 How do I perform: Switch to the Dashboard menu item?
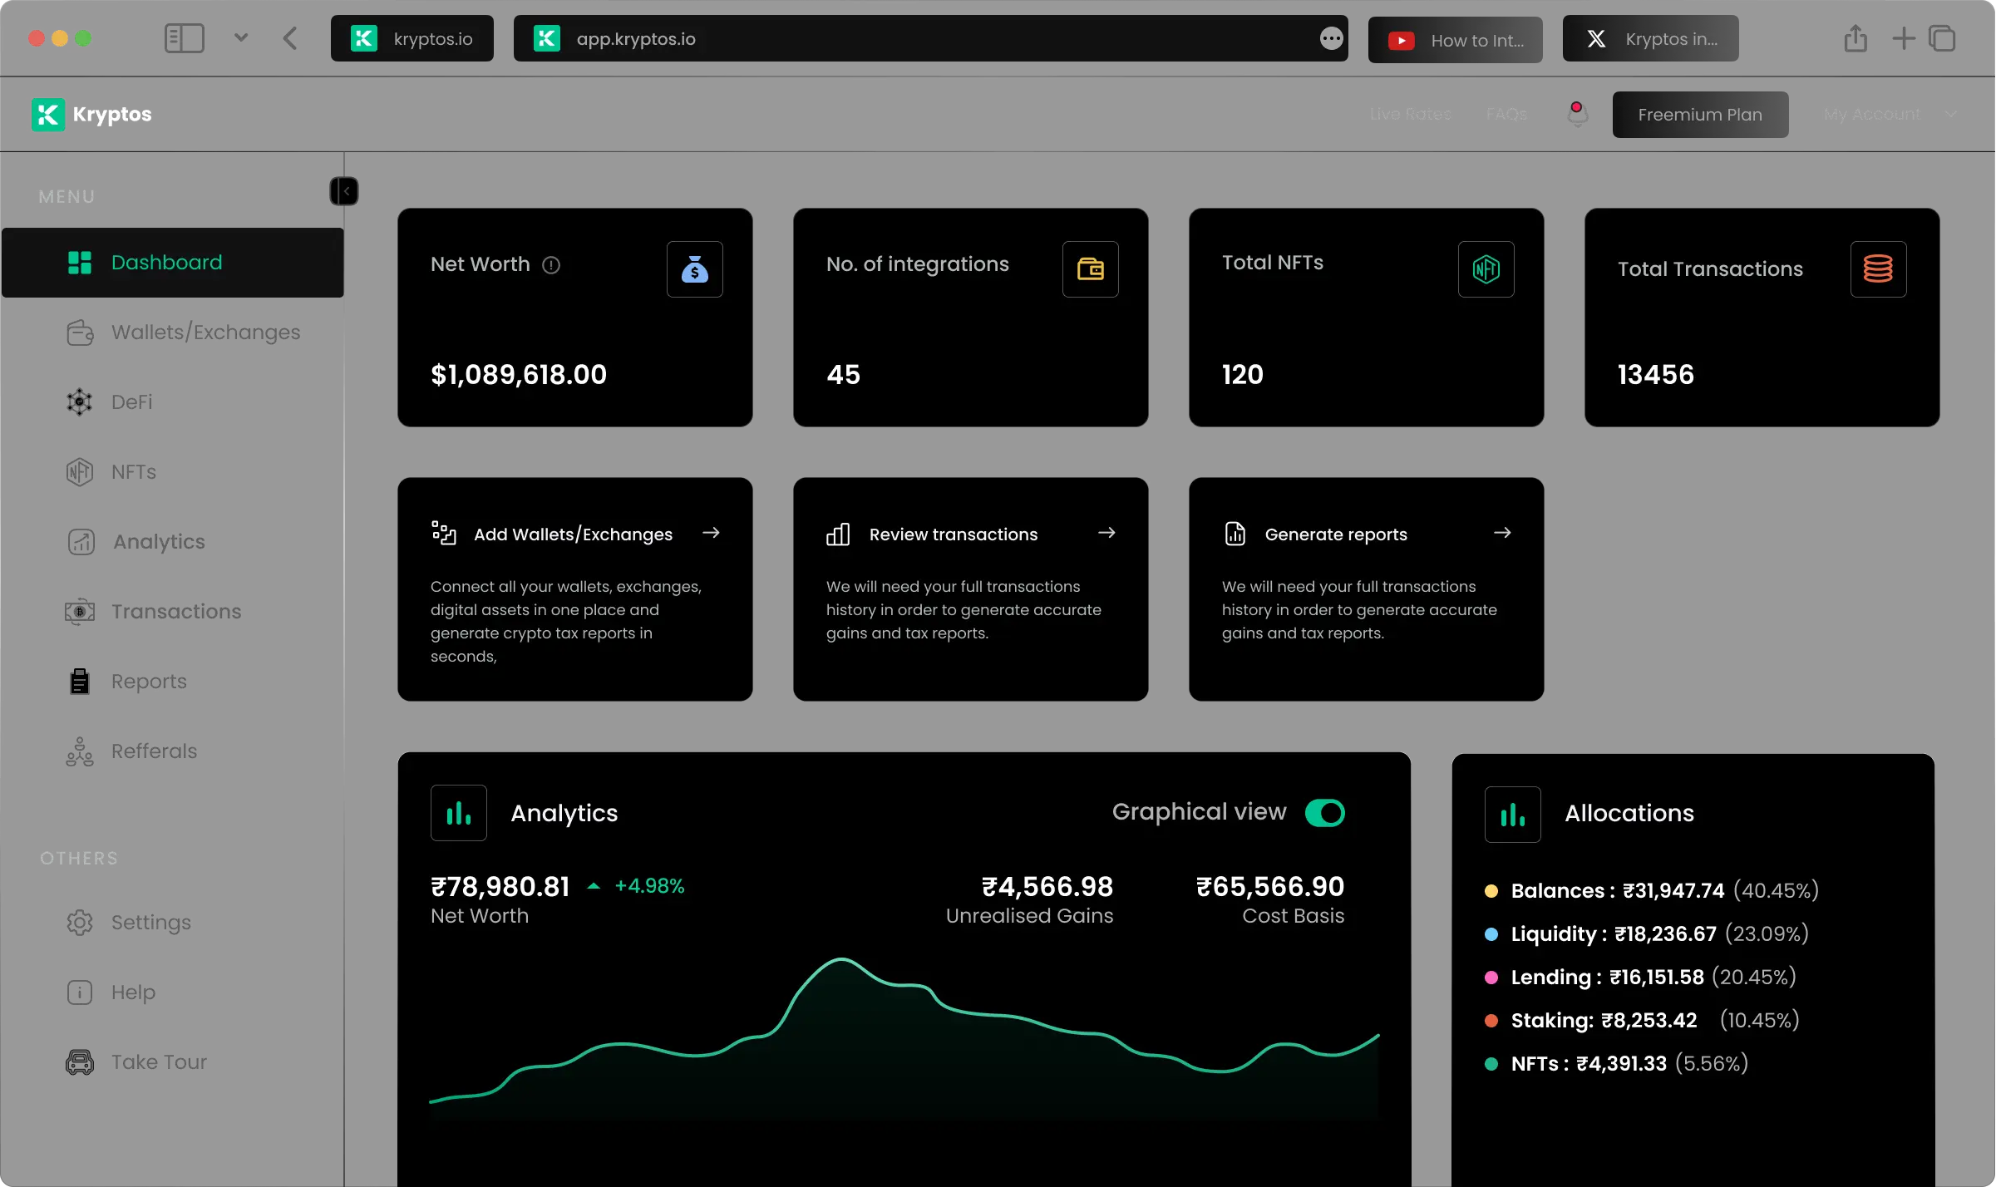tap(166, 262)
